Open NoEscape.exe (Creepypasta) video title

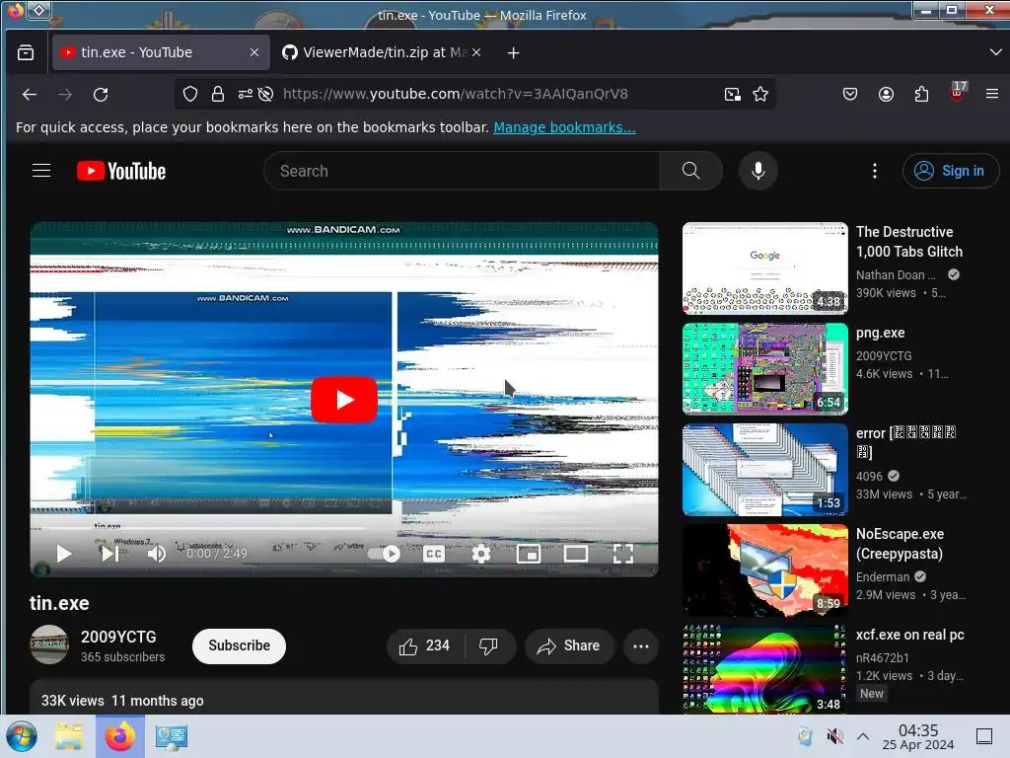tap(900, 544)
